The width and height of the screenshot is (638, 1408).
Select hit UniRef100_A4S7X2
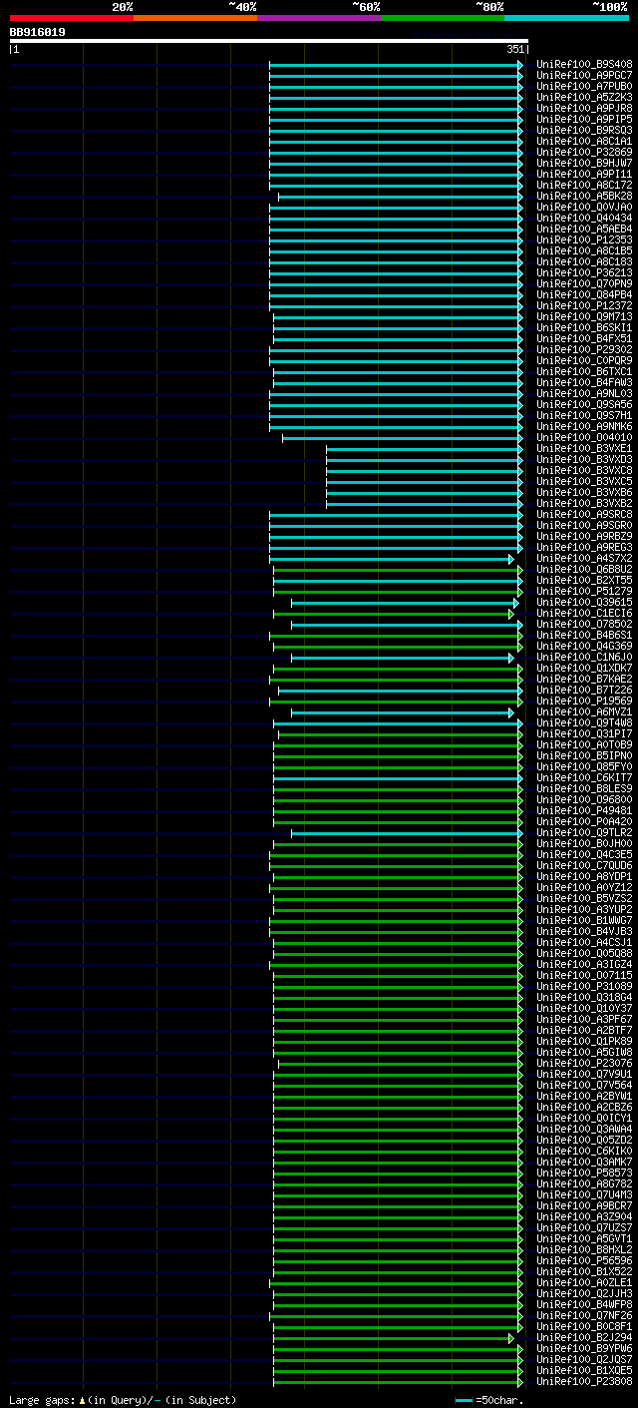(584, 559)
